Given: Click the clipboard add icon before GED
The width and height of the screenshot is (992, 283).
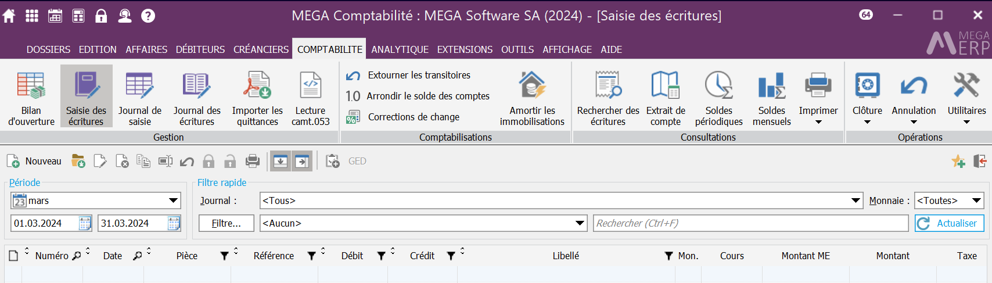Looking at the screenshot, I should pos(333,161).
